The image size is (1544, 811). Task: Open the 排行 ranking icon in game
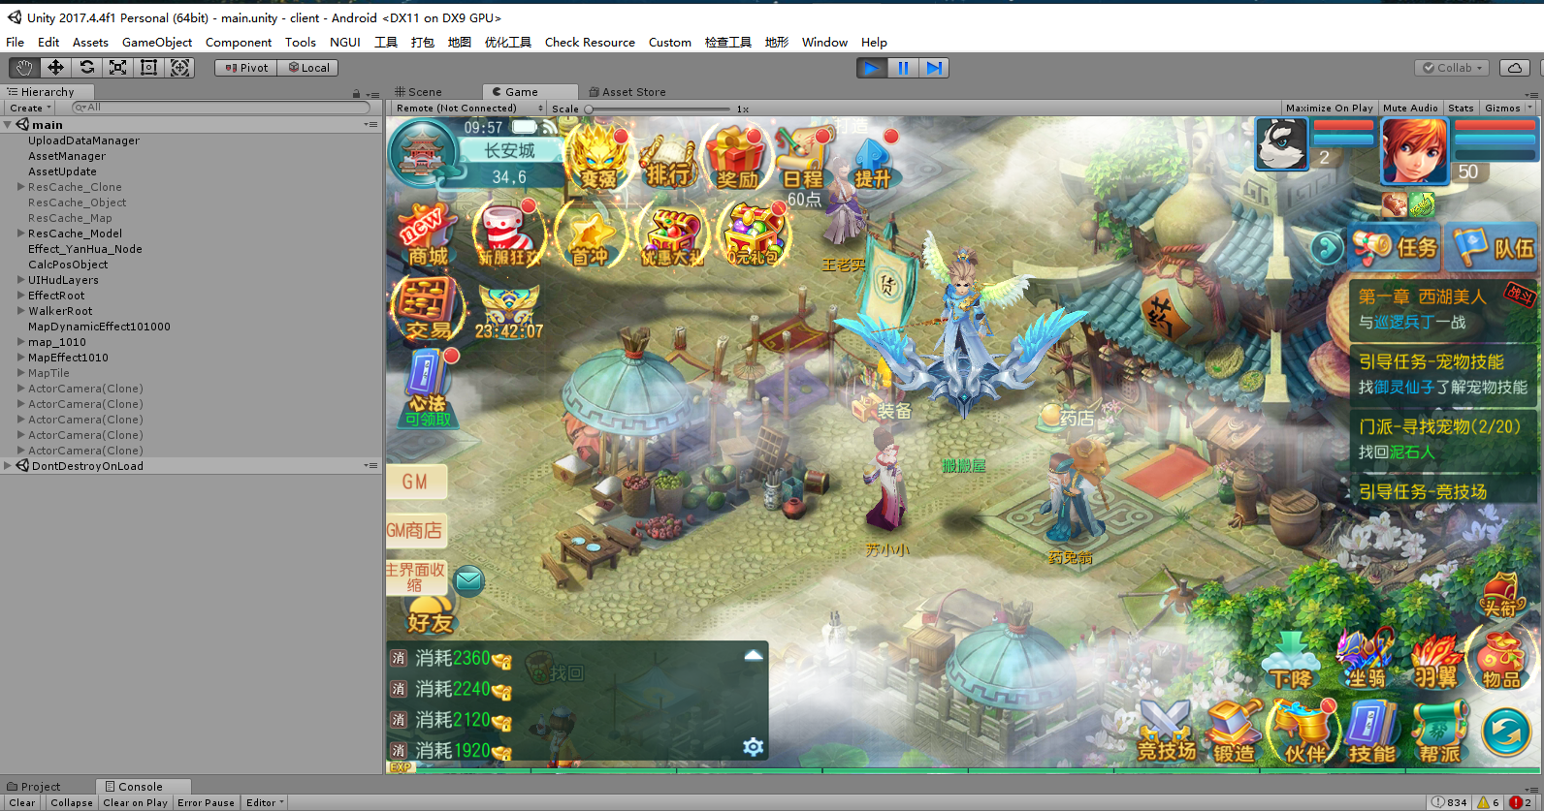click(x=667, y=160)
